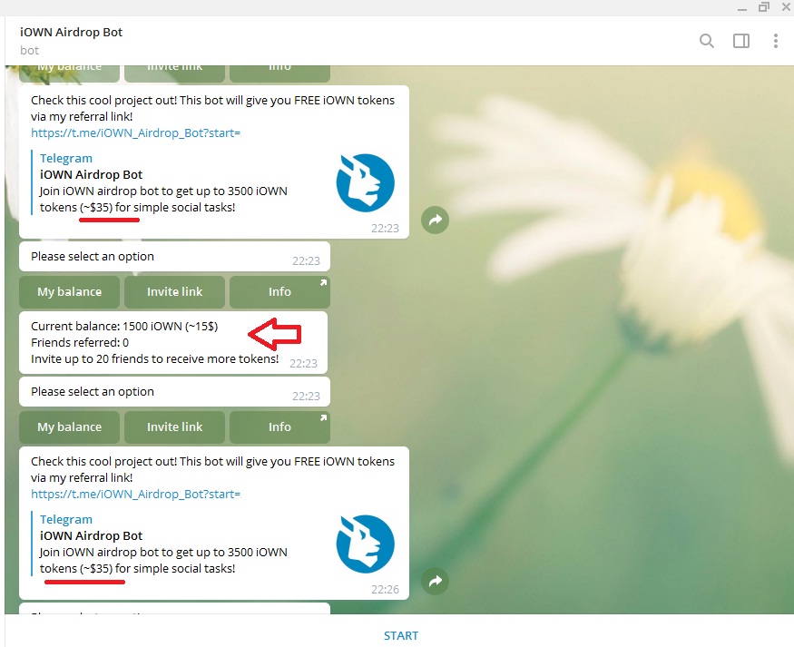Viewport: 794px width, 647px height.
Task: Click the Telegram preview title in 22:26 message
Action: [66, 519]
